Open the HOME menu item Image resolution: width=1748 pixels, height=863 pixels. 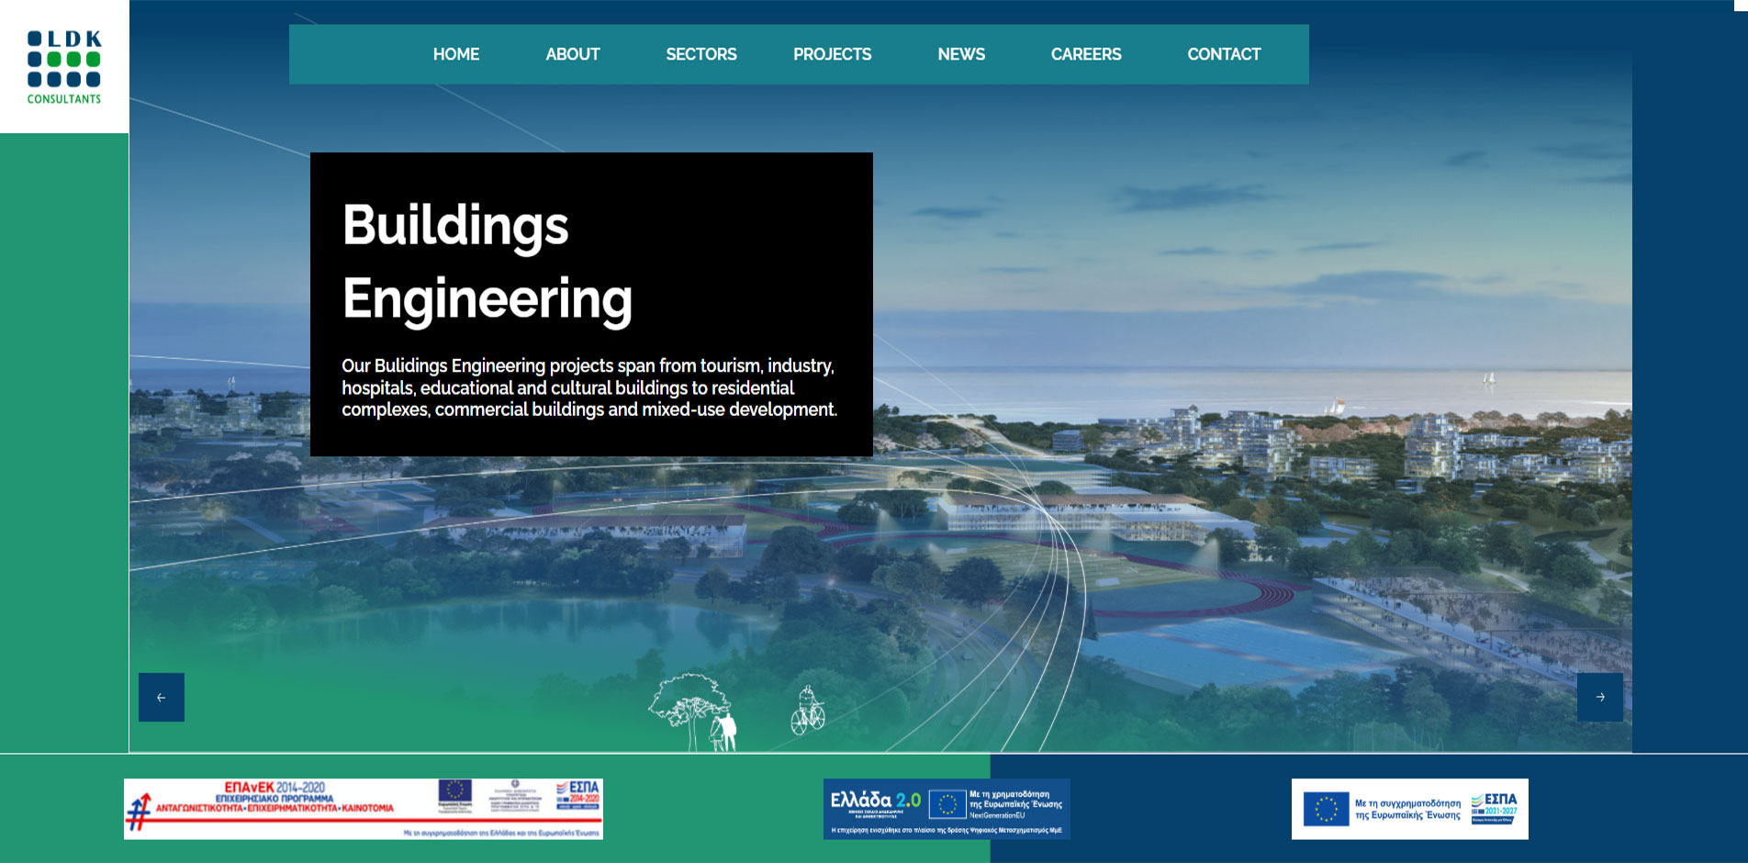click(x=455, y=54)
